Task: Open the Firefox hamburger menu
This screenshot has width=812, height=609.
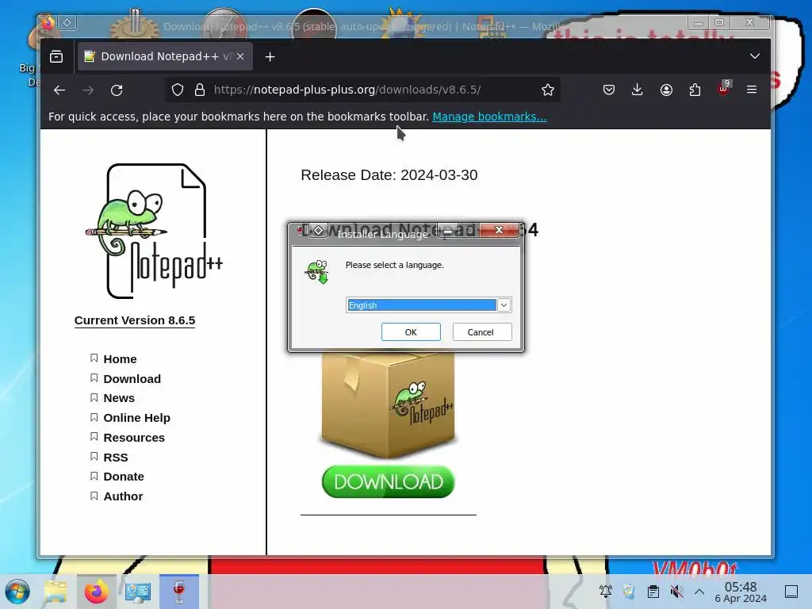Action: coord(752,90)
